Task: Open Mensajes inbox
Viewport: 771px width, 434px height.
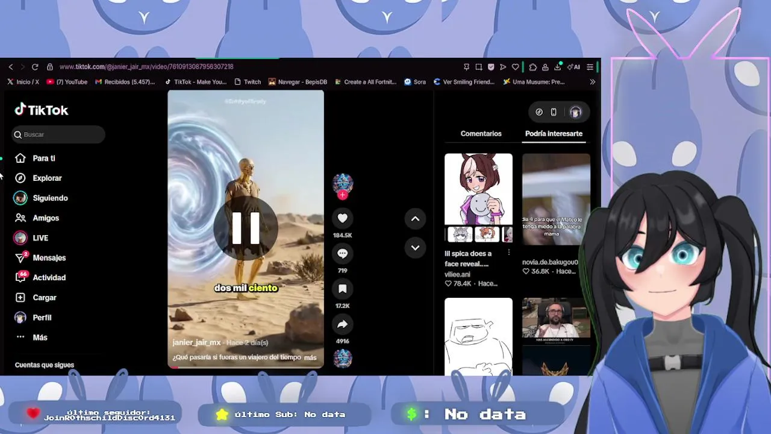Action: 40,257
